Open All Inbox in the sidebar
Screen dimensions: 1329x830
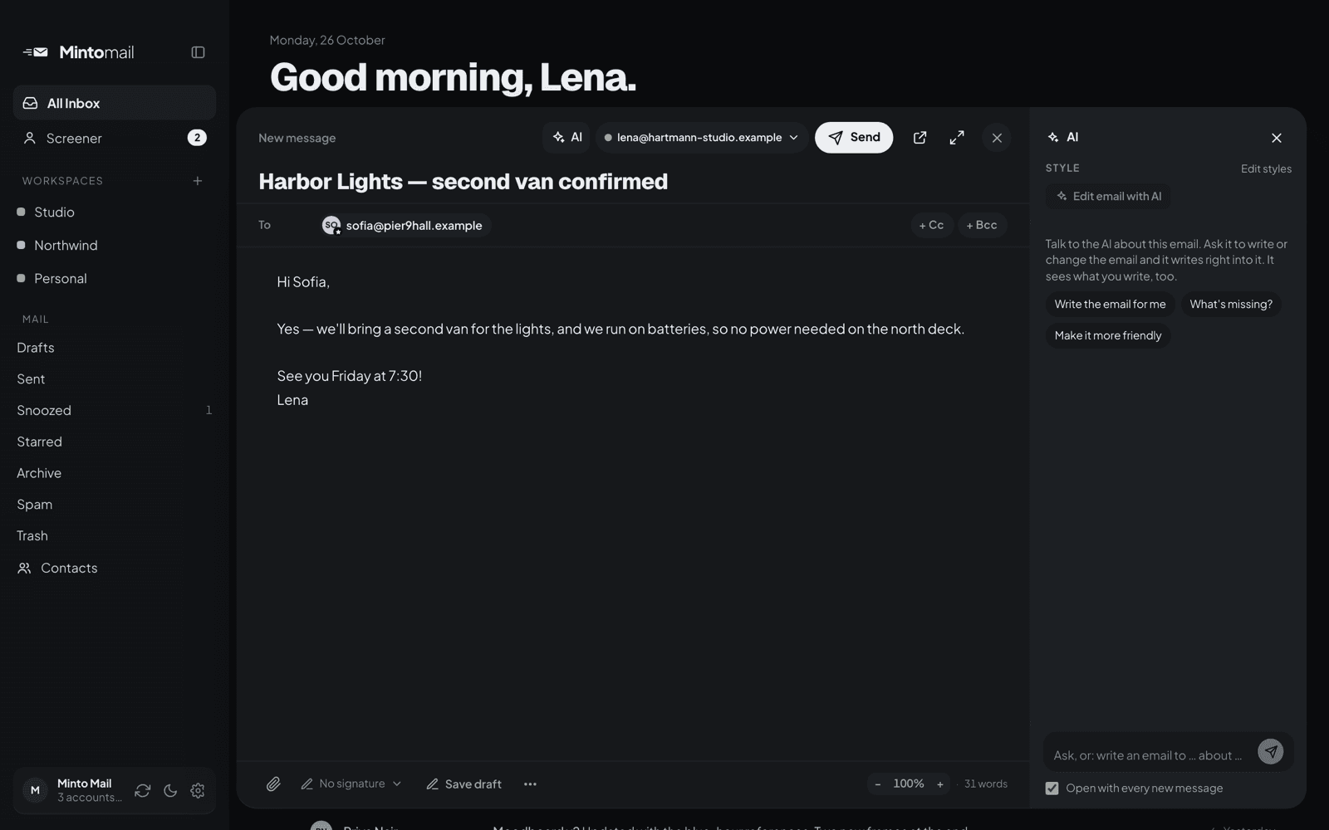tap(115, 103)
